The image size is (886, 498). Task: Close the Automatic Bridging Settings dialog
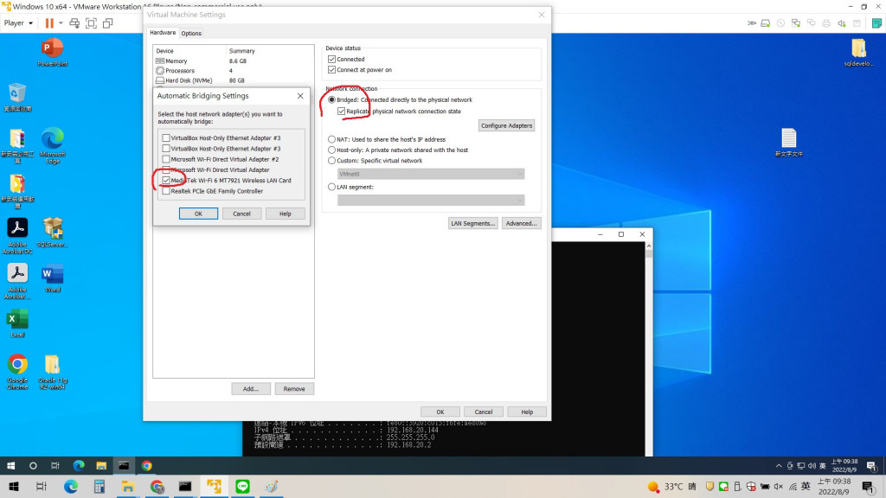300,96
